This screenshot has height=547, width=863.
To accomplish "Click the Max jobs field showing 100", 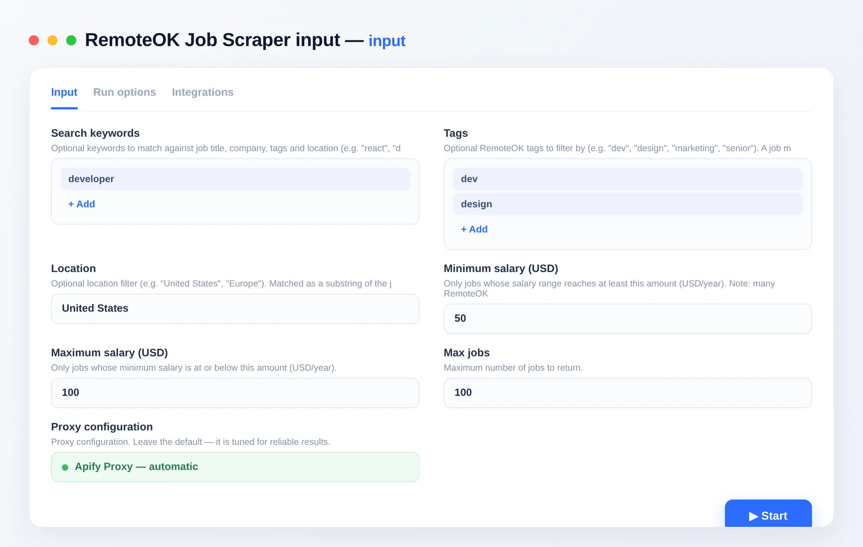I will (x=628, y=393).
